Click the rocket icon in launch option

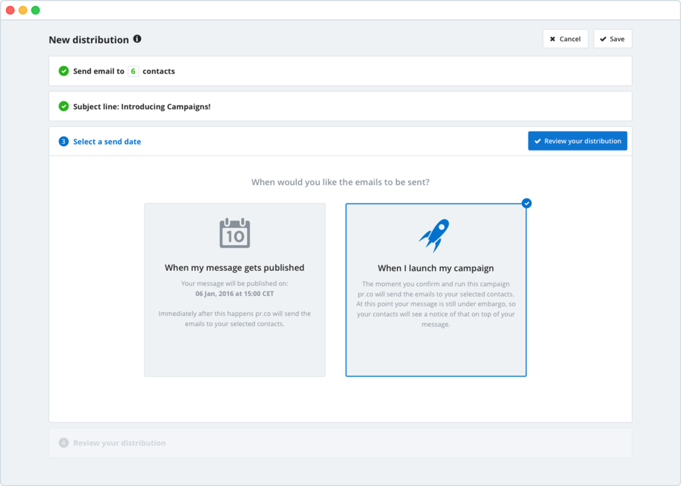point(434,235)
